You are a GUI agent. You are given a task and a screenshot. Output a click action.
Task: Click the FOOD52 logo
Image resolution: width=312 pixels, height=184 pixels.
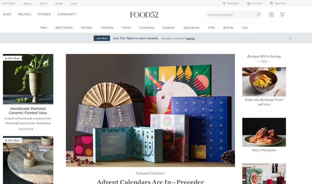point(144,15)
